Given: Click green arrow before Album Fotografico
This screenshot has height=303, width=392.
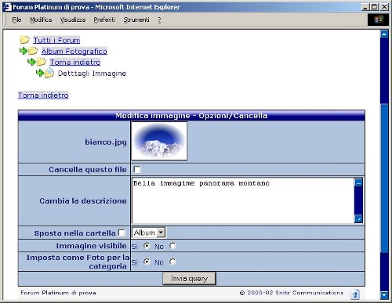Looking at the screenshot, I should pyautogui.click(x=24, y=51).
